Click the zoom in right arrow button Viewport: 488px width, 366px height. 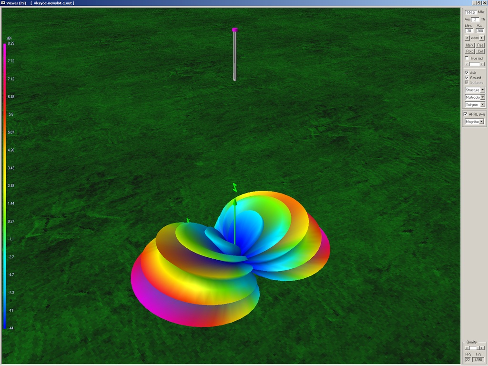coord(482,38)
